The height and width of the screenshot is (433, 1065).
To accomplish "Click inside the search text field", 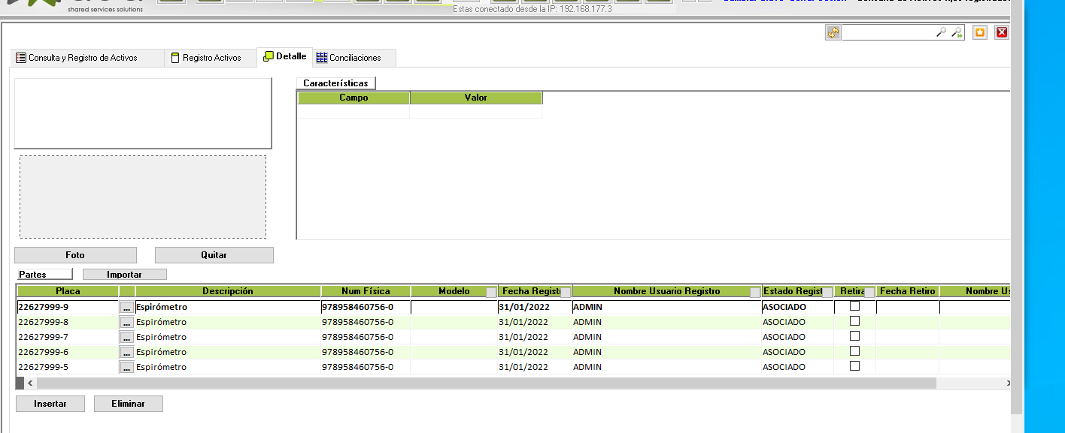I will (x=887, y=32).
